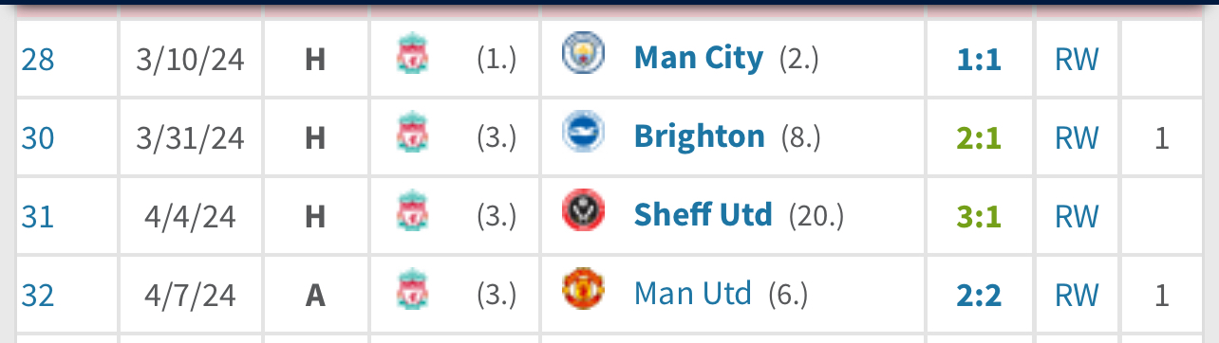Select matchday 30 link
The width and height of the screenshot is (1219, 343).
[x=38, y=138]
